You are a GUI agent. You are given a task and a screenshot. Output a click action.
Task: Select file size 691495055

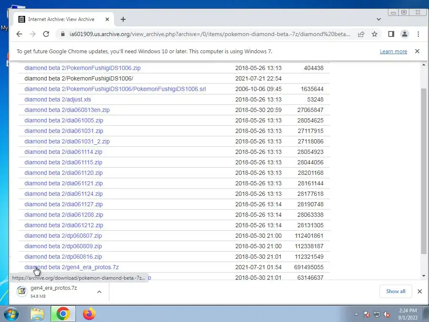(x=309, y=267)
